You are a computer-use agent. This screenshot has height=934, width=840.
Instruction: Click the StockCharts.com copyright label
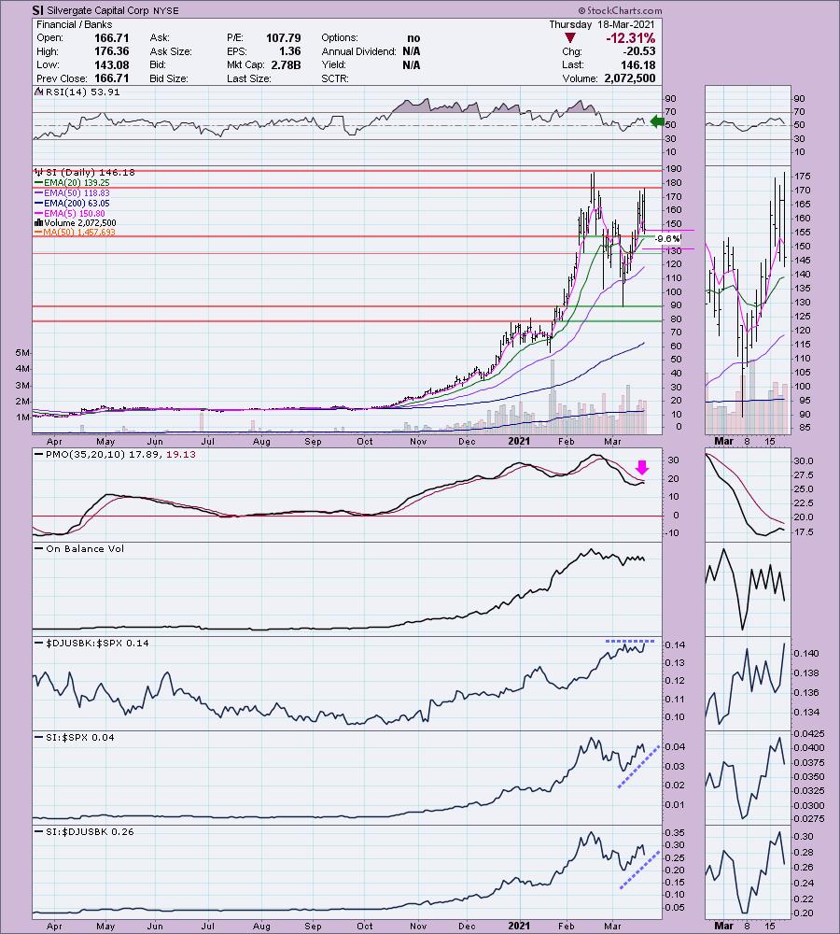(620, 10)
